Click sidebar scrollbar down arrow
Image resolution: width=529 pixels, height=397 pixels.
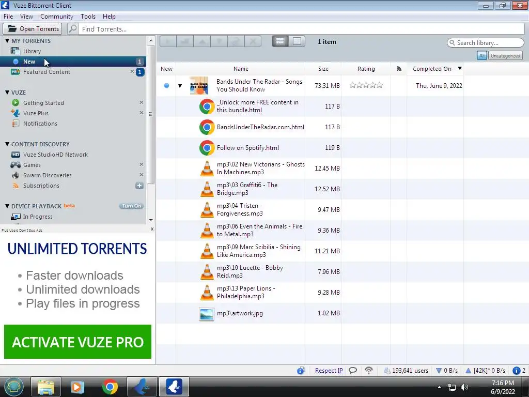pyautogui.click(x=151, y=220)
